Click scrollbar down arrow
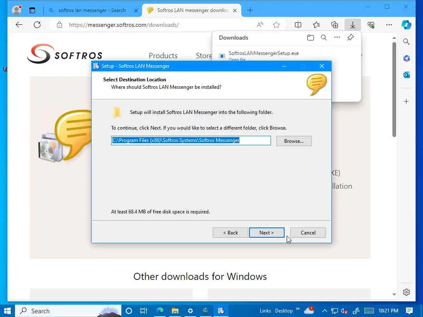The width and height of the screenshot is (423, 317). coord(394,294)
